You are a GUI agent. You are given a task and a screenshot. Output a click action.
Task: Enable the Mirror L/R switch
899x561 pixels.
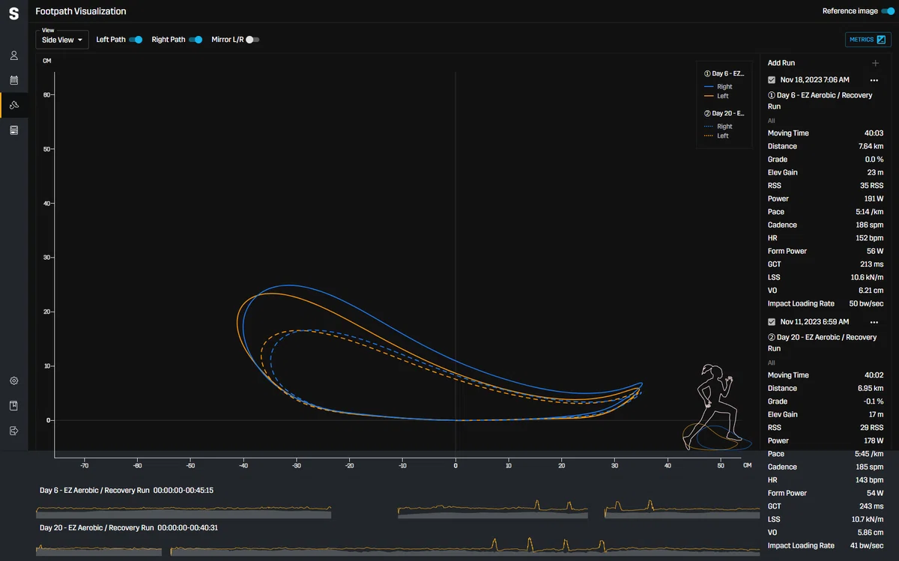252,40
